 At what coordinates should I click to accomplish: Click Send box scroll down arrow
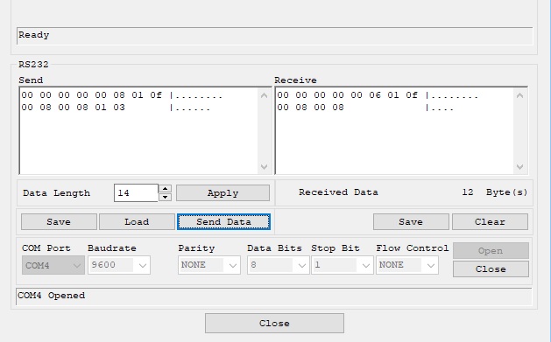265,167
